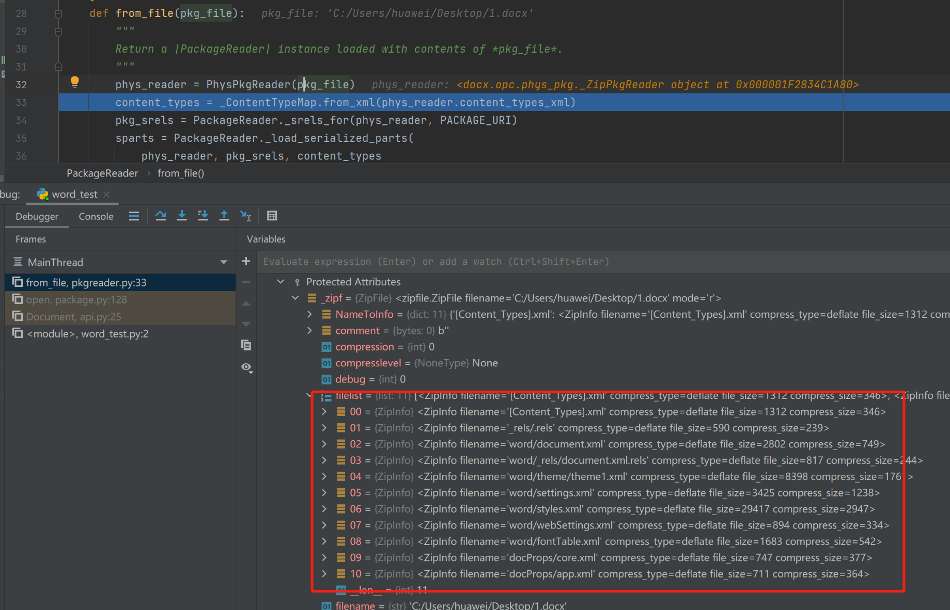The height and width of the screenshot is (610, 950).
Task: Click from_file() in the breadcrumb
Action: [181, 173]
